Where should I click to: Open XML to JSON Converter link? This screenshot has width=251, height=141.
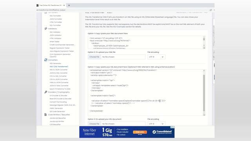(58, 70)
